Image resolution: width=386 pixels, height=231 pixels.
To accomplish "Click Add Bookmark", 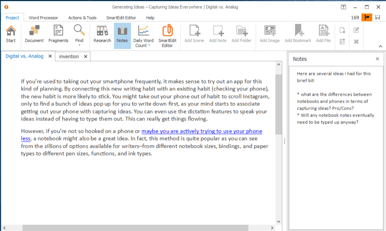I will (x=298, y=34).
